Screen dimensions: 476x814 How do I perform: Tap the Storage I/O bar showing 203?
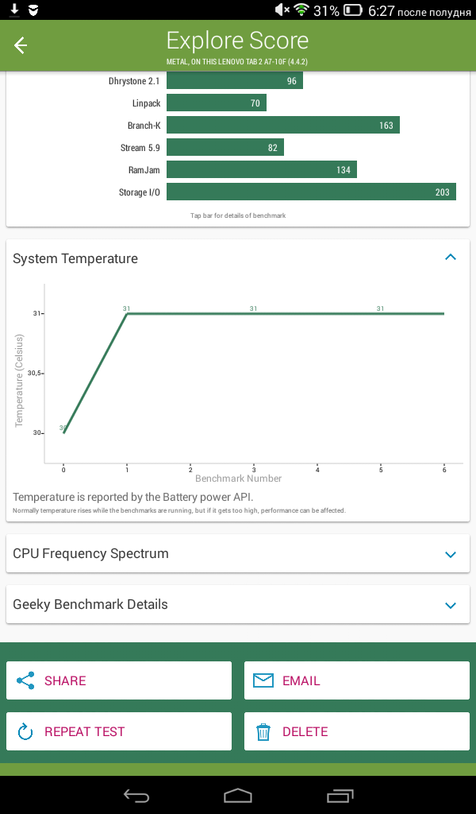pos(311,192)
